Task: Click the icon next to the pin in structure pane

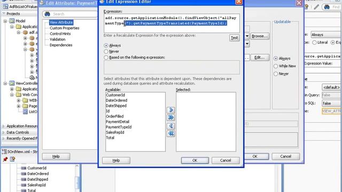Action: click(12, 159)
